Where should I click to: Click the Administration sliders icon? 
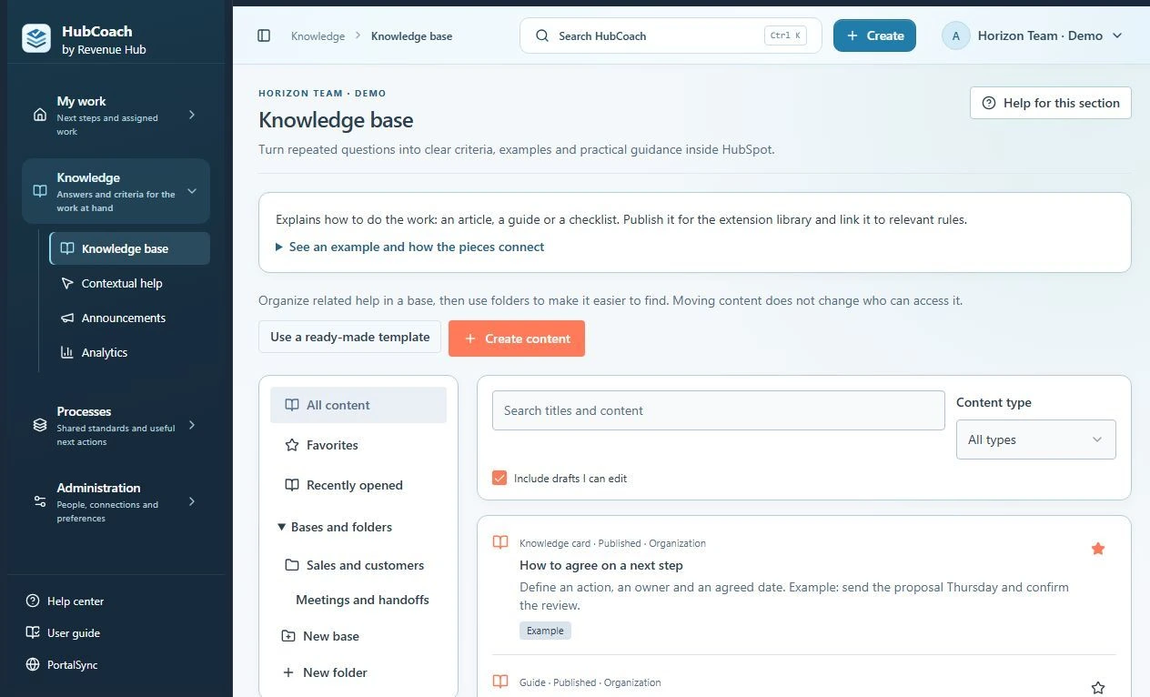coord(39,501)
